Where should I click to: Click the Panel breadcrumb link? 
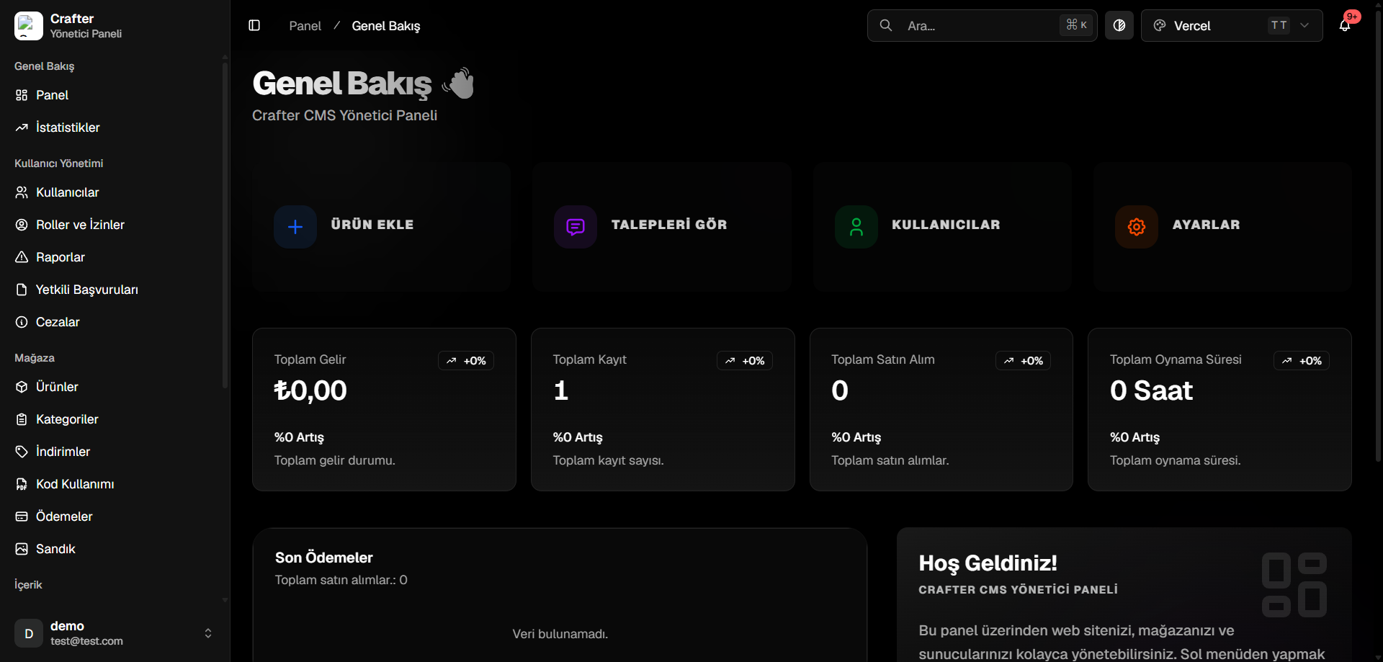click(x=305, y=26)
